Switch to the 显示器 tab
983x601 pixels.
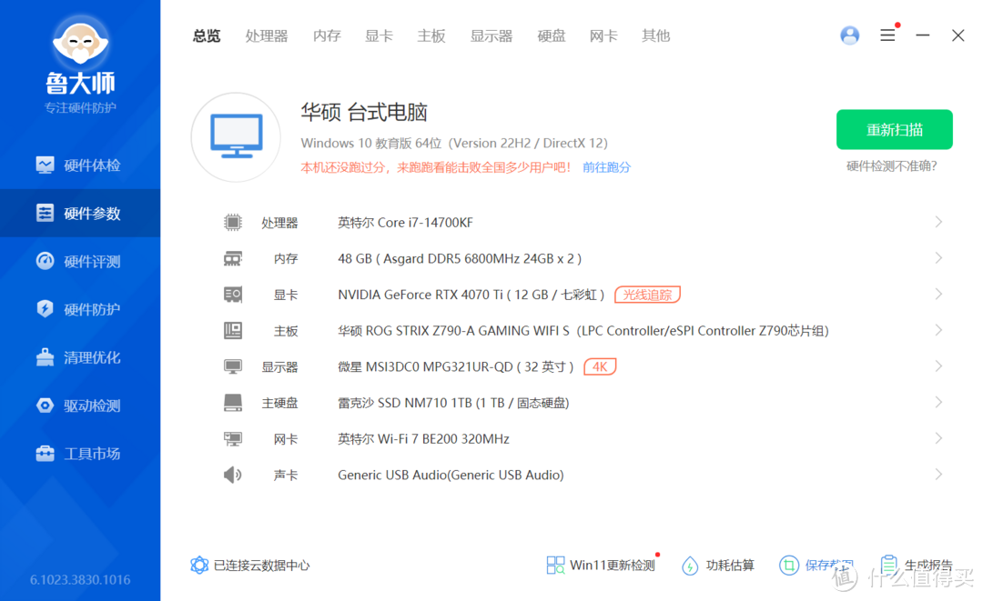pyautogui.click(x=491, y=36)
